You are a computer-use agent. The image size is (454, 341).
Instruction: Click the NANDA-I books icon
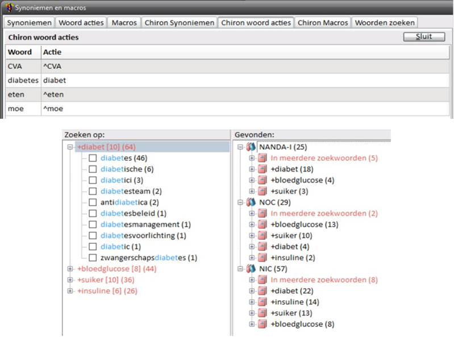tap(251, 147)
